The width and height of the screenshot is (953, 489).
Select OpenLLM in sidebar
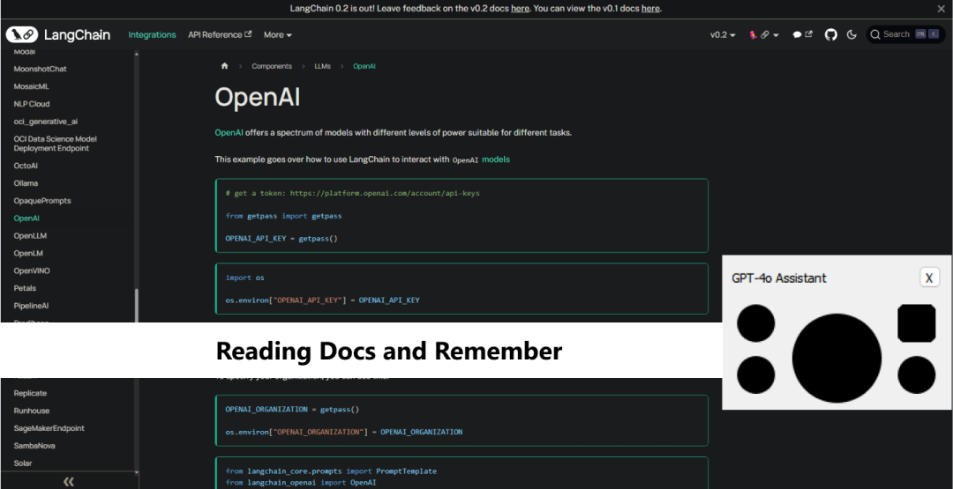click(30, 235)
